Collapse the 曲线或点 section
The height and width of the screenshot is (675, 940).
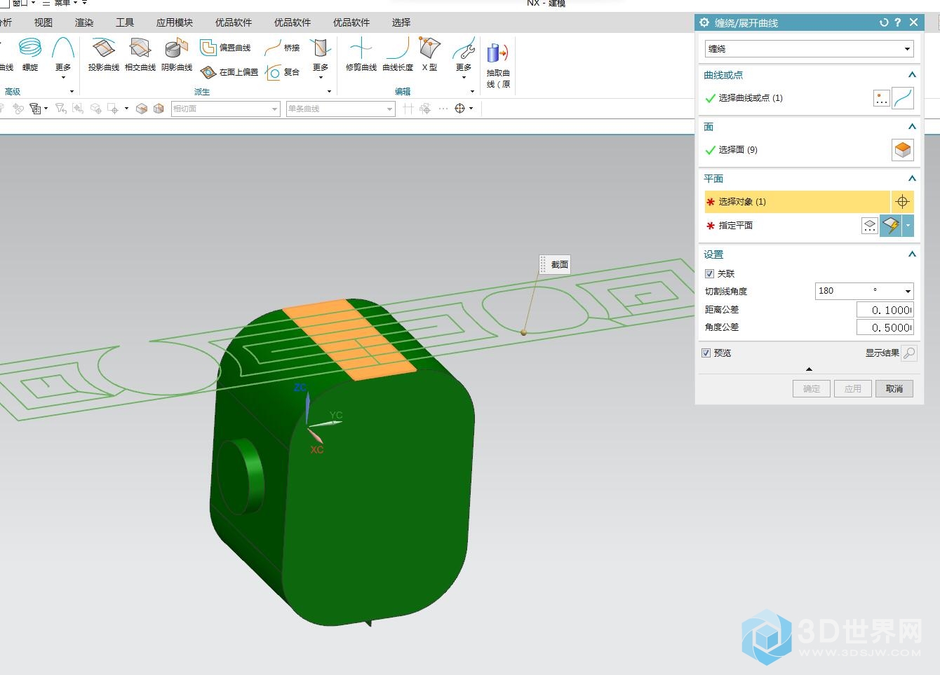click(912, 74)
